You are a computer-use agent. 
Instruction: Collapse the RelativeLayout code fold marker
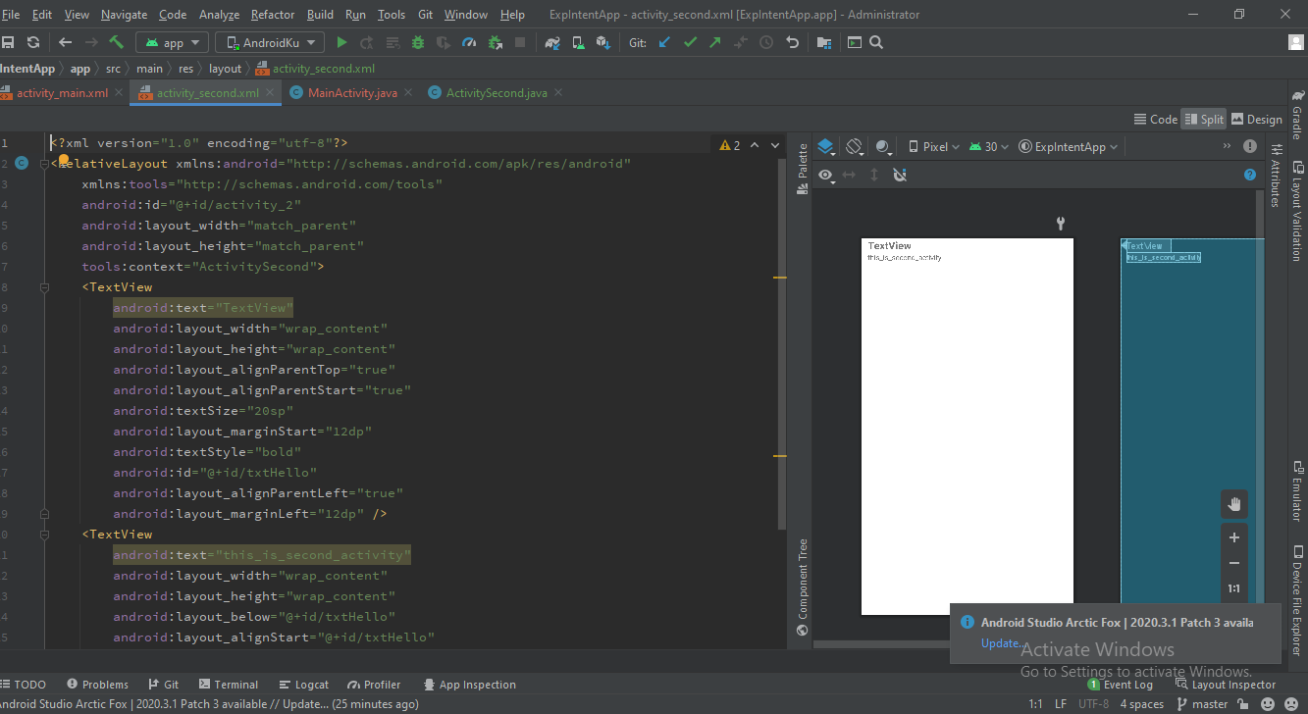44,164
